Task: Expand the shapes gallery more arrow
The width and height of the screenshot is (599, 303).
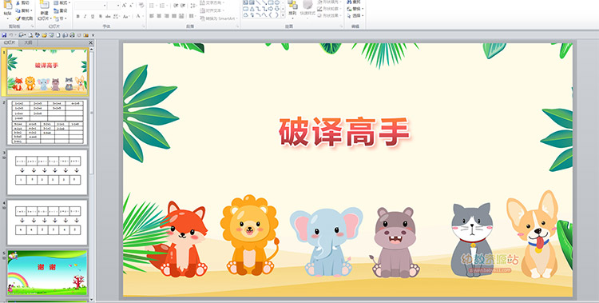Action: [x=283, y=15]
